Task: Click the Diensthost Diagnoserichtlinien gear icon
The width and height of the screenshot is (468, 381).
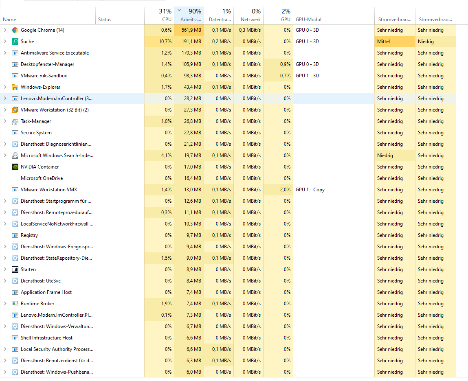Action: 15,144
